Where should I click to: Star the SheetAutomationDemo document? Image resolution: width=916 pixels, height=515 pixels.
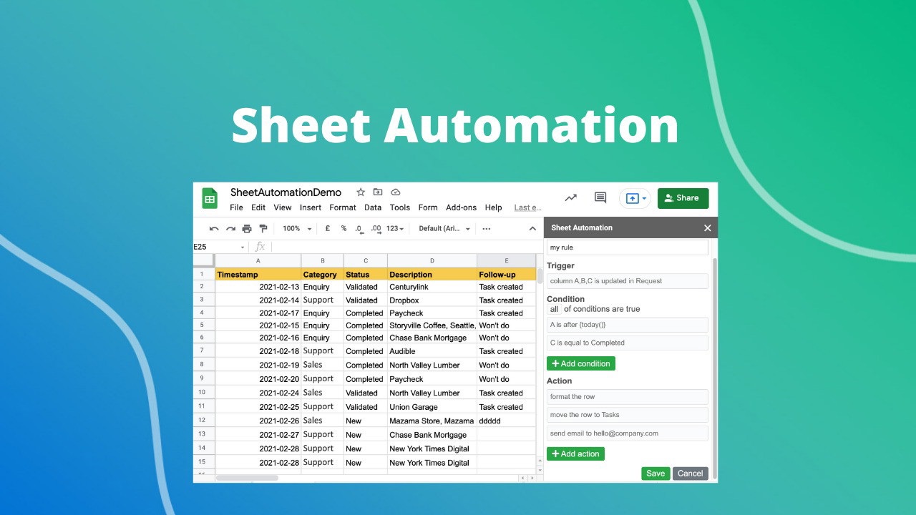[361, 192]
